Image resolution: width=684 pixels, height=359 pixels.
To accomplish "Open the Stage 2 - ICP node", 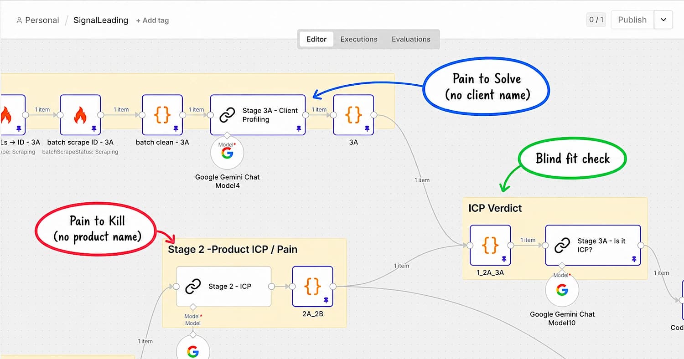I will pos(223,286).
